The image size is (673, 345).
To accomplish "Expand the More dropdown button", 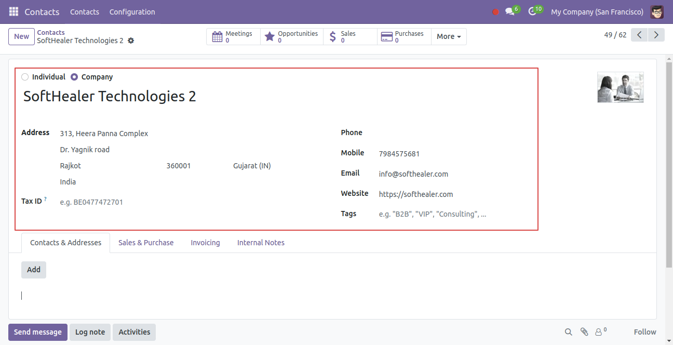I will [x=449, y=36].
